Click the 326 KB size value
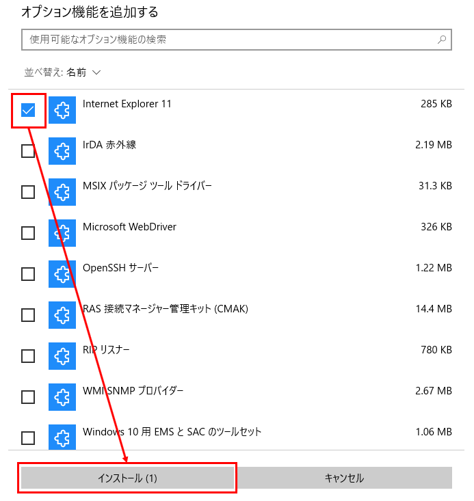 click(436, 227)
